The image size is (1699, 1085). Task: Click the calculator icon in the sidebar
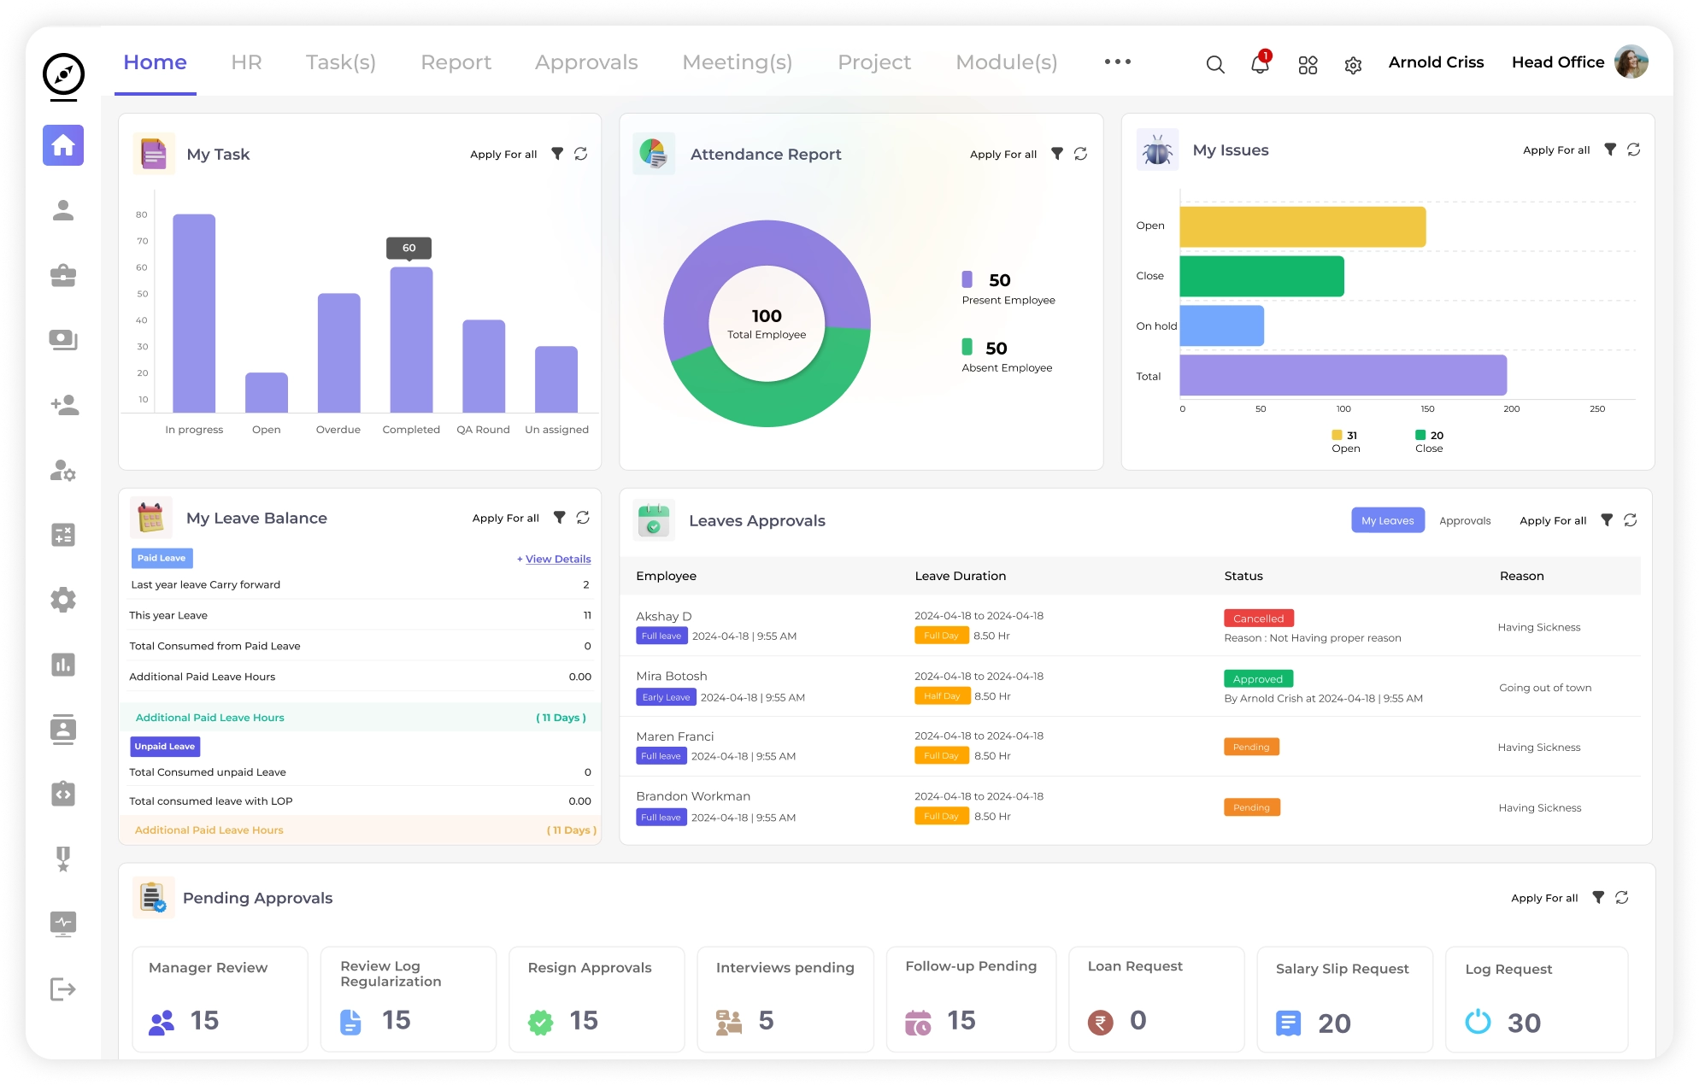[x=63, y=535]
